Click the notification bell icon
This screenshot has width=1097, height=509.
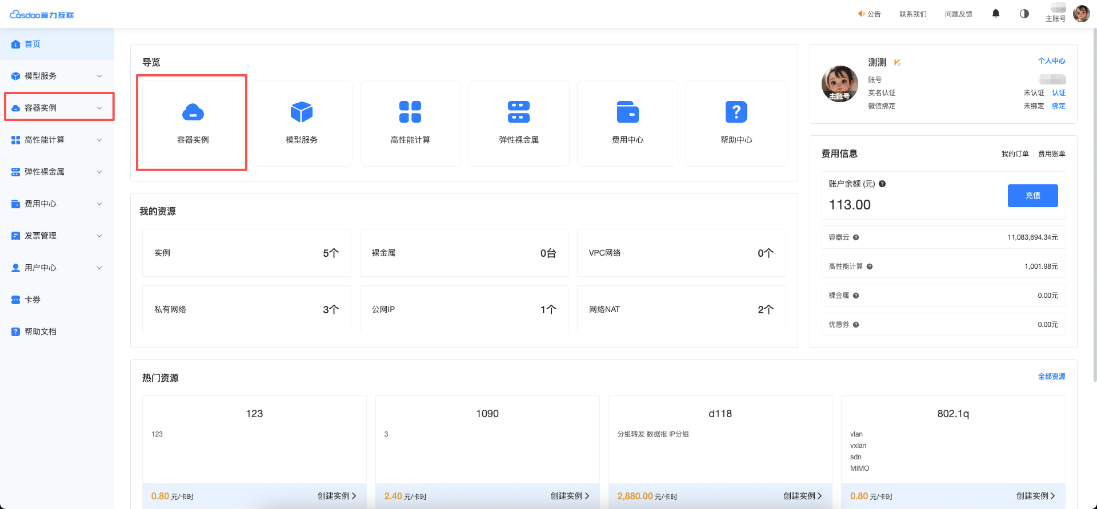click(996, 13)
